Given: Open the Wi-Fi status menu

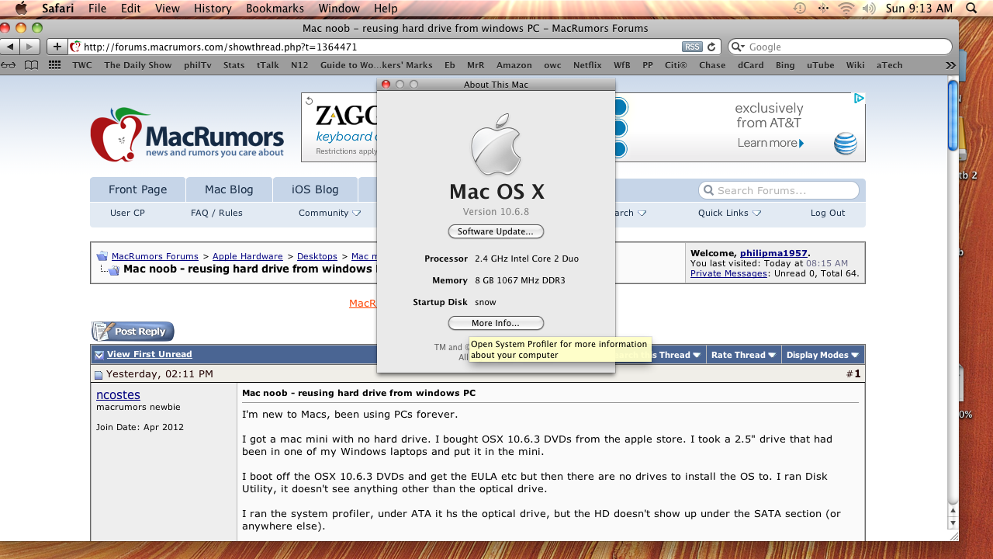Looking at the screenshot, I should pos(846,8).
